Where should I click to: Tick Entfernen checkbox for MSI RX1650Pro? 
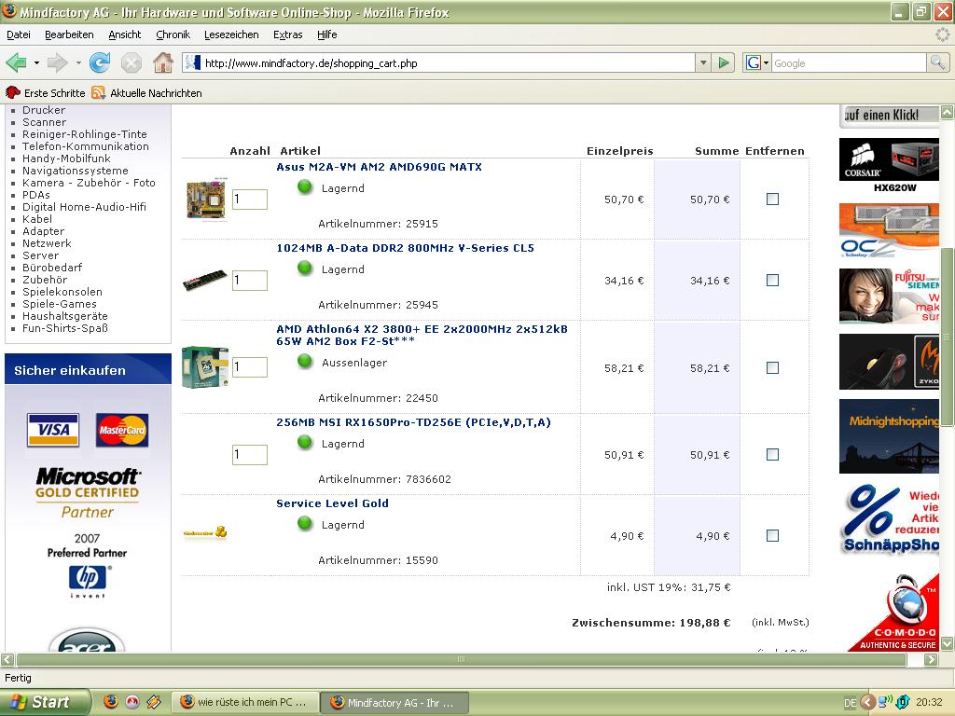[772, 454]
